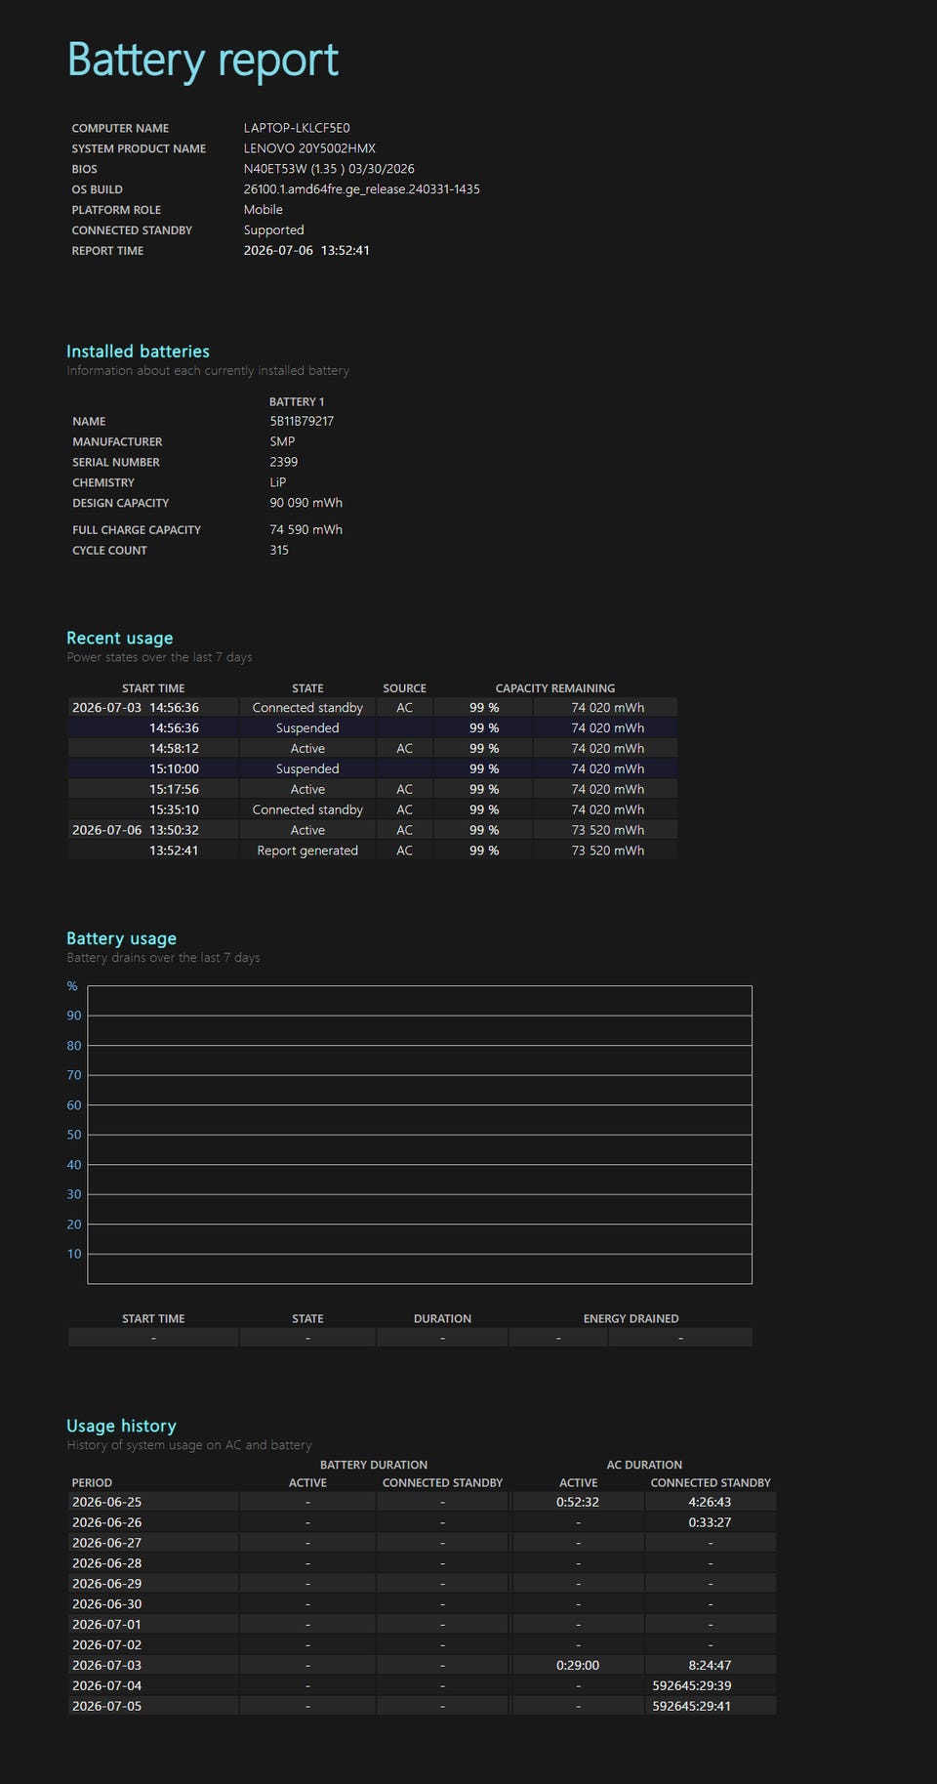Select Suspended state in 15:10:00 row
937x1784 pixels.
307,769
